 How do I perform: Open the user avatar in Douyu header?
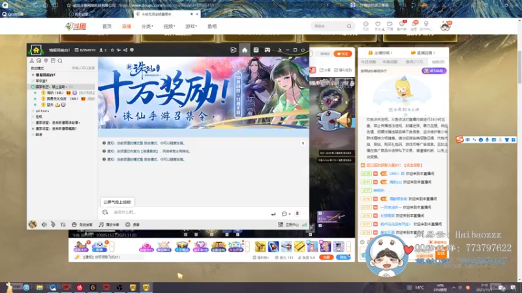(x=445, y=26)
